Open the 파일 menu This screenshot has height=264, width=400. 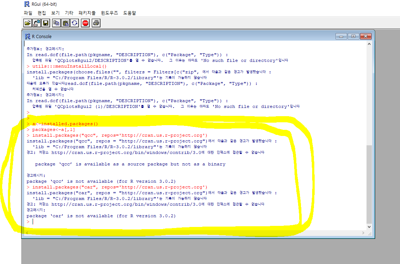click(28, 13)
